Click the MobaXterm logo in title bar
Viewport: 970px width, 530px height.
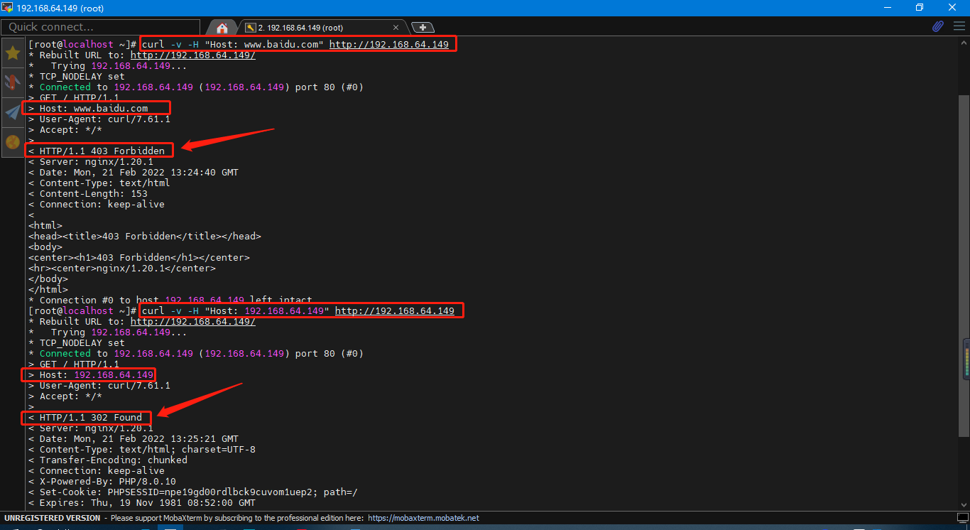click(7, 7)
